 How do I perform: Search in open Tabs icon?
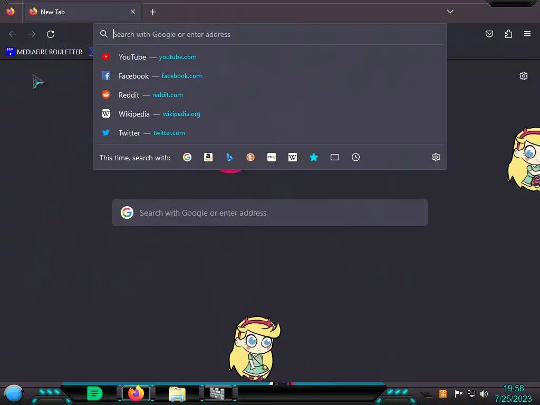[335, 157]
